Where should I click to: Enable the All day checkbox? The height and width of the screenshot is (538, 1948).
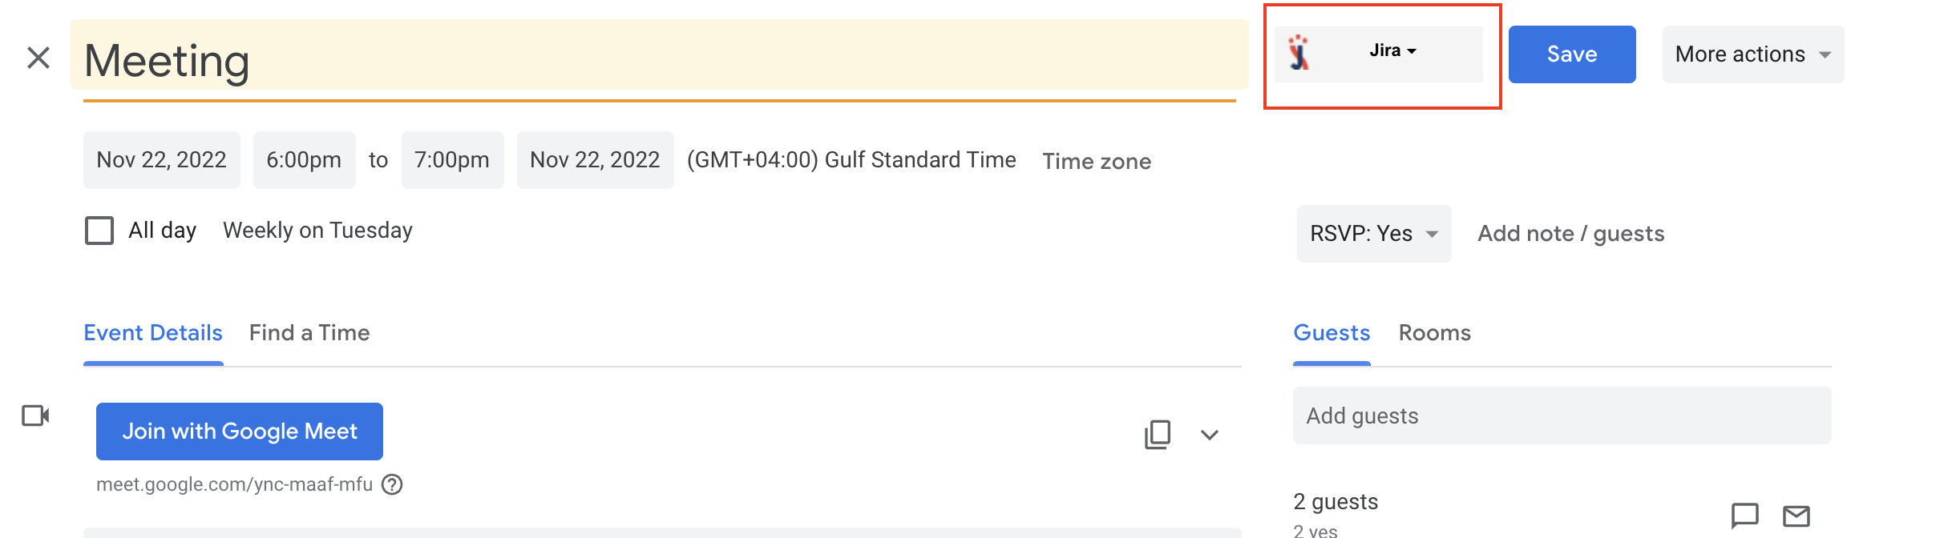coord(98,230)
